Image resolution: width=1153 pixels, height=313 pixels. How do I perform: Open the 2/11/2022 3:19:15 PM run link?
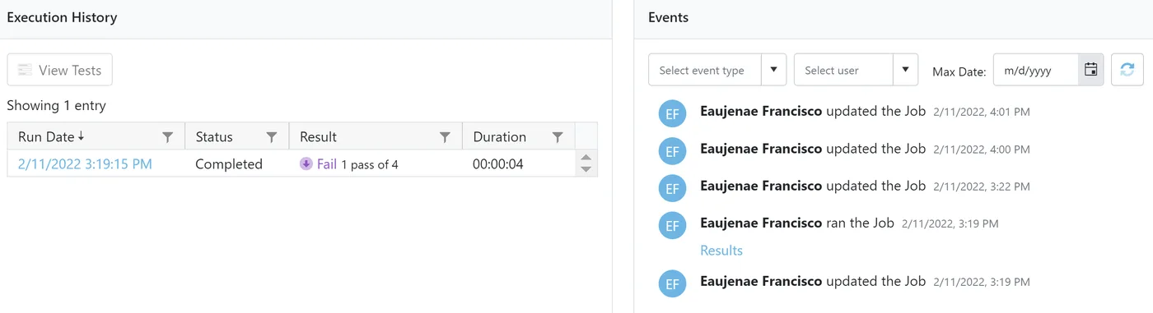coord(85,164)
